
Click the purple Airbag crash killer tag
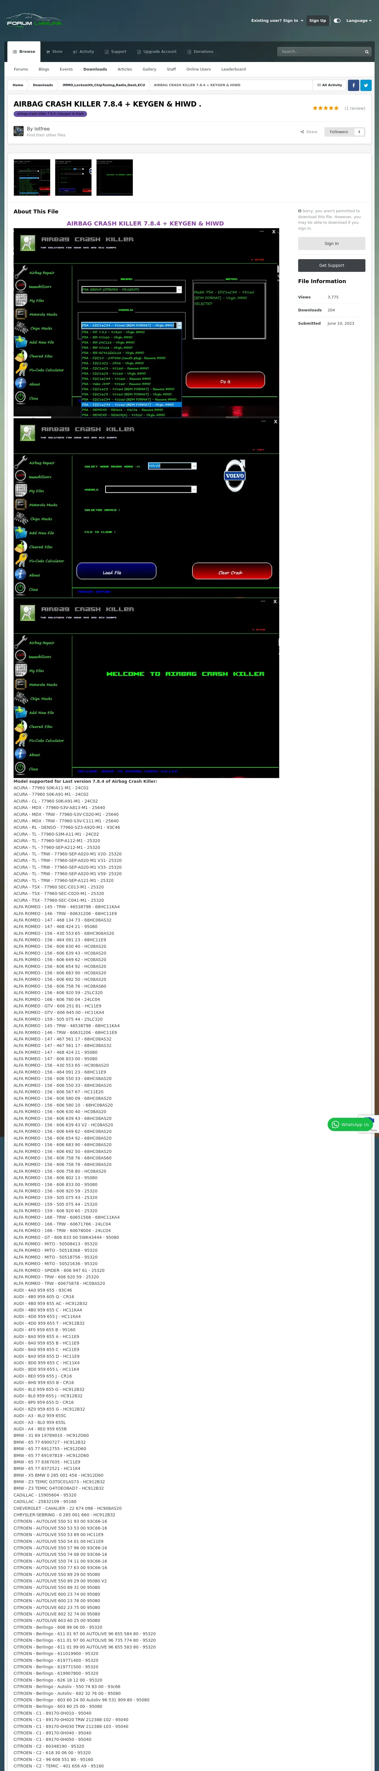pyautogui.click(x=50, y=114)
